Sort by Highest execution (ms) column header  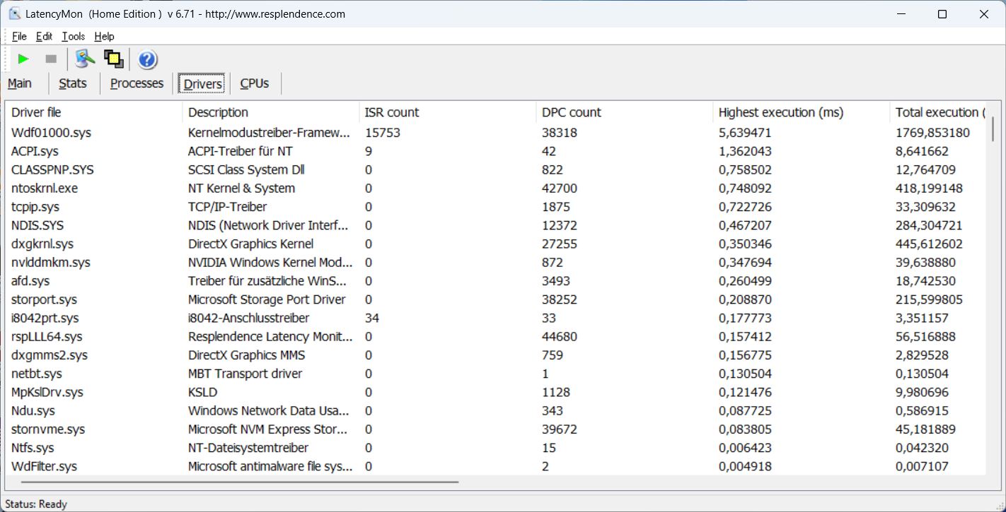802,112
